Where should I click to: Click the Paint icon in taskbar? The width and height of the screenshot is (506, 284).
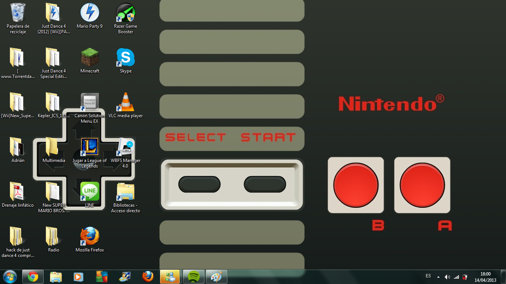(217, 277)
